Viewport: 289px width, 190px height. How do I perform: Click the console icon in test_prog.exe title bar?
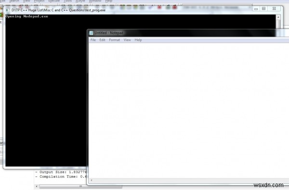(8, 10)
